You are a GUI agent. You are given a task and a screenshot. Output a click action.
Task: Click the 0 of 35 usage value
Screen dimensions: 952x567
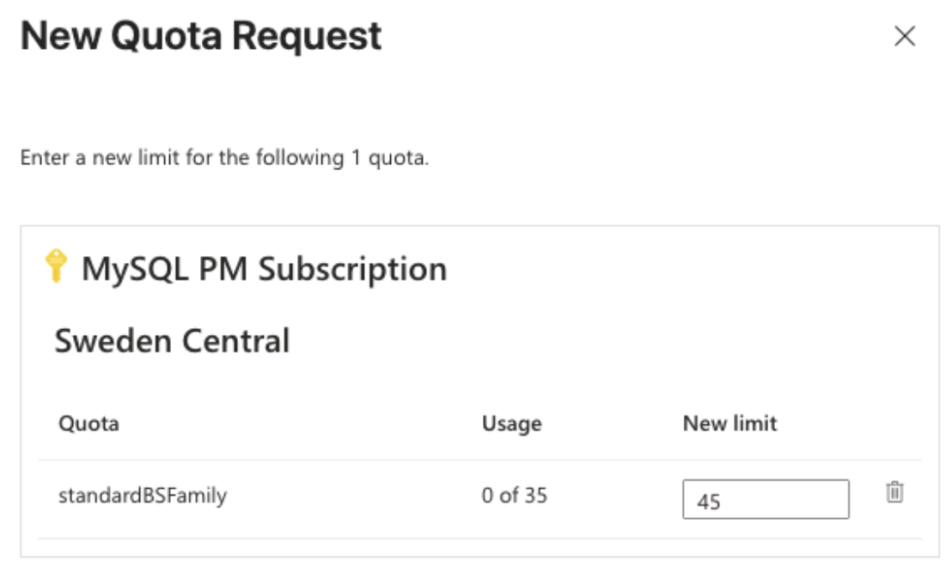click(x=515, y=496)
